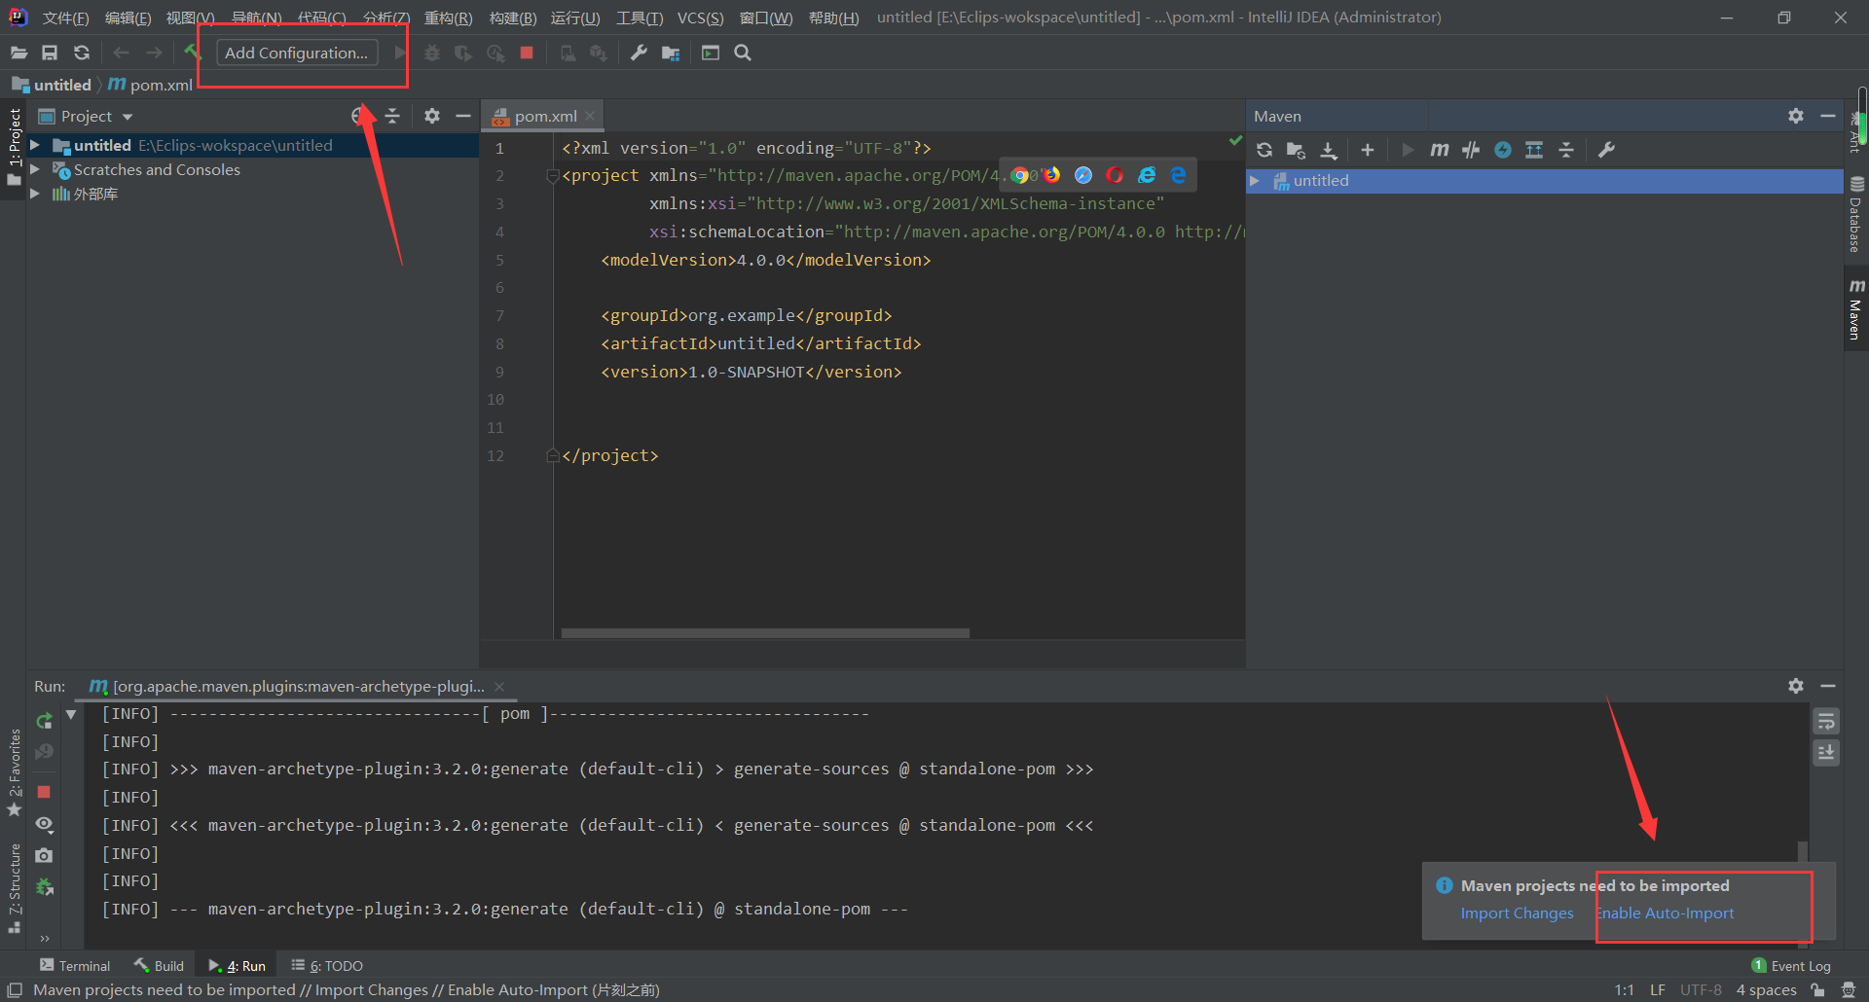Expand the 外部库 external libraries node

[x=35, y=194]
